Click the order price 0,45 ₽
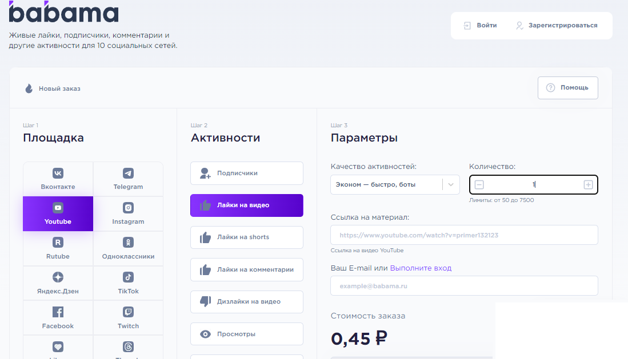This screenshot has width=628, height=359. click(x=359, y=338)
